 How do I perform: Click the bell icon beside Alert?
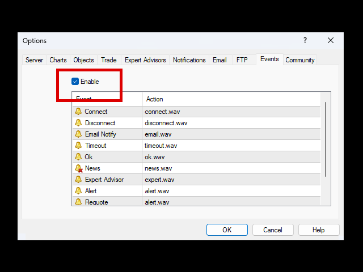78,191
